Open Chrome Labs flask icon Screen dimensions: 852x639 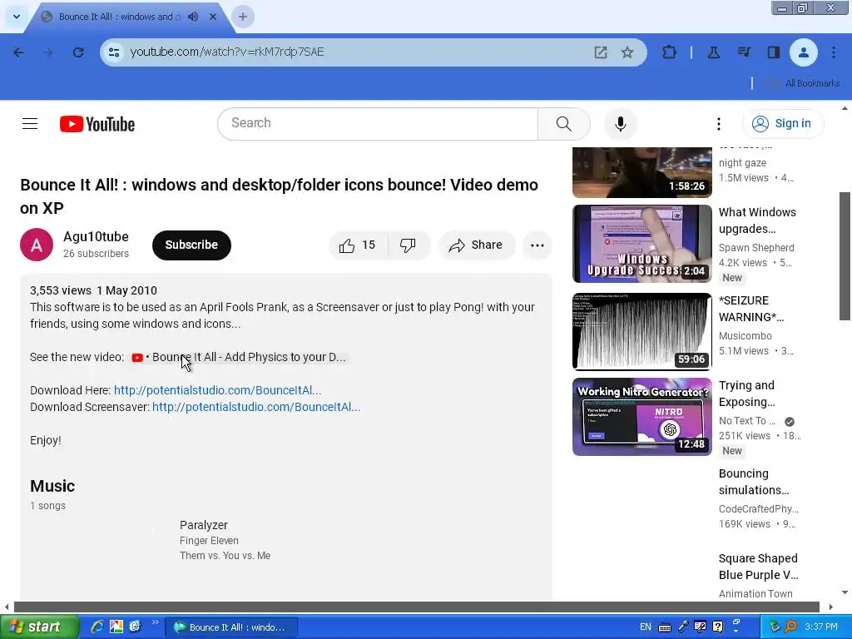click(713, 52)
